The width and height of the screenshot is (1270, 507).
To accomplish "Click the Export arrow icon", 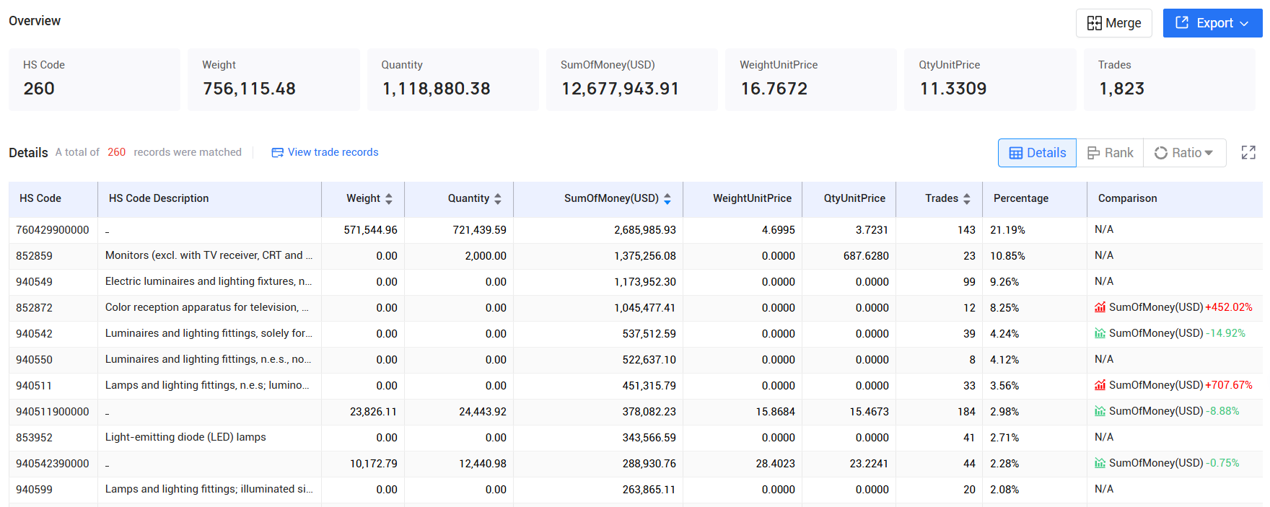I will [x=1182, y=23].
